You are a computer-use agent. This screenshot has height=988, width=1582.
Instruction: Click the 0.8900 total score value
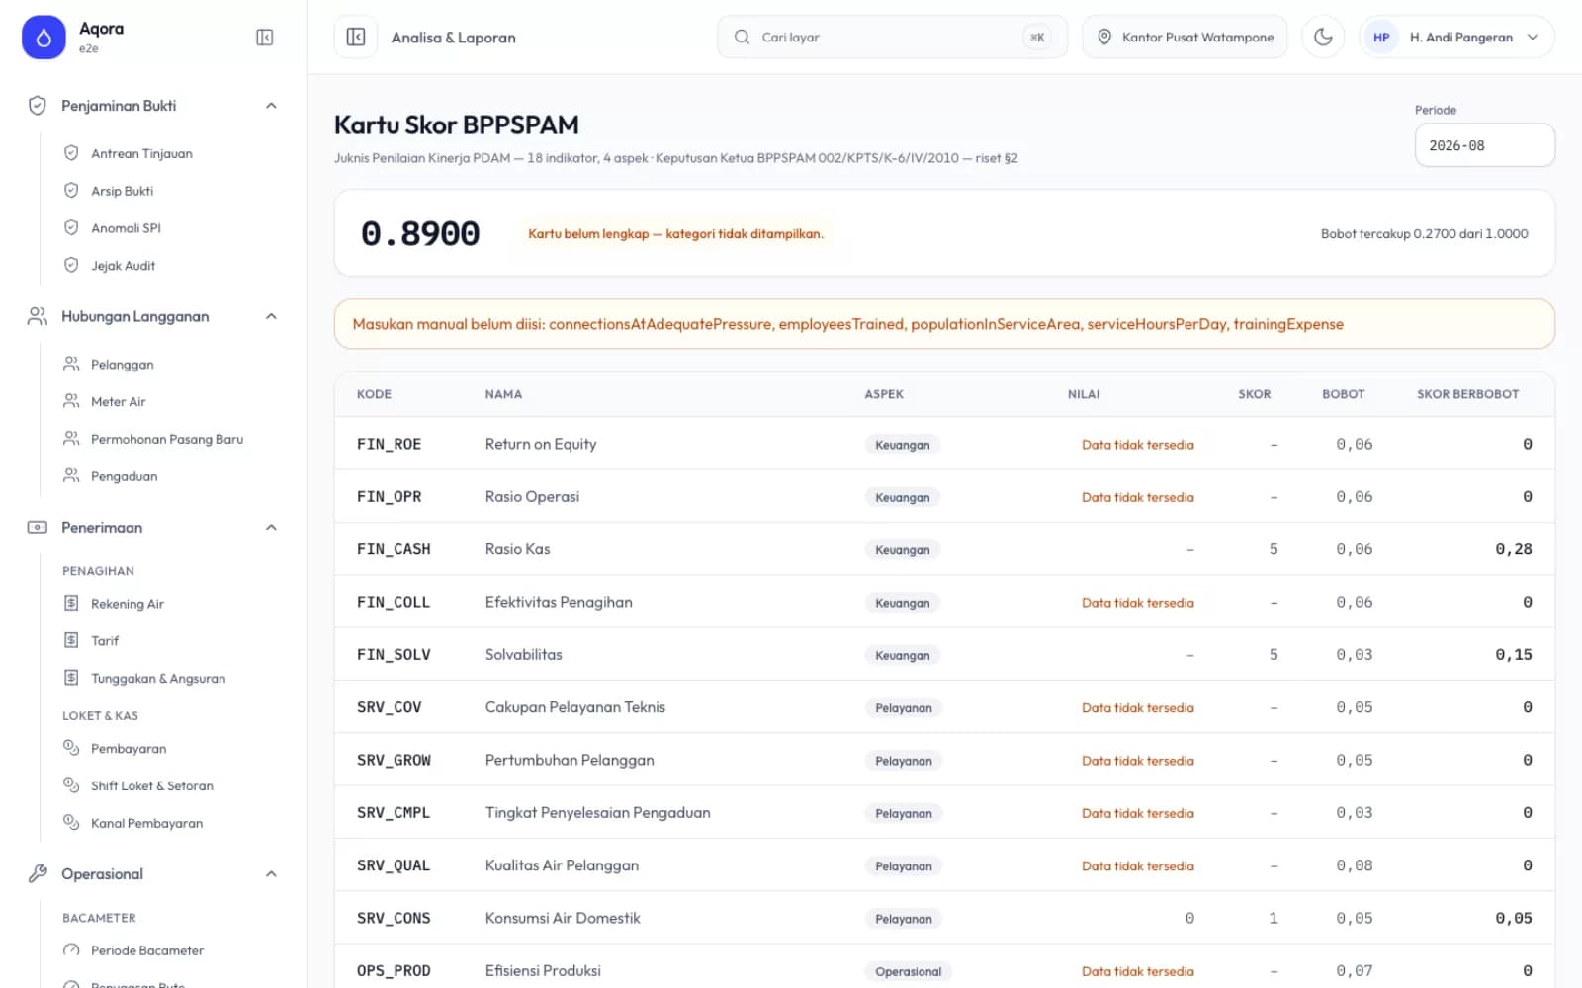[x=420, y=234]
